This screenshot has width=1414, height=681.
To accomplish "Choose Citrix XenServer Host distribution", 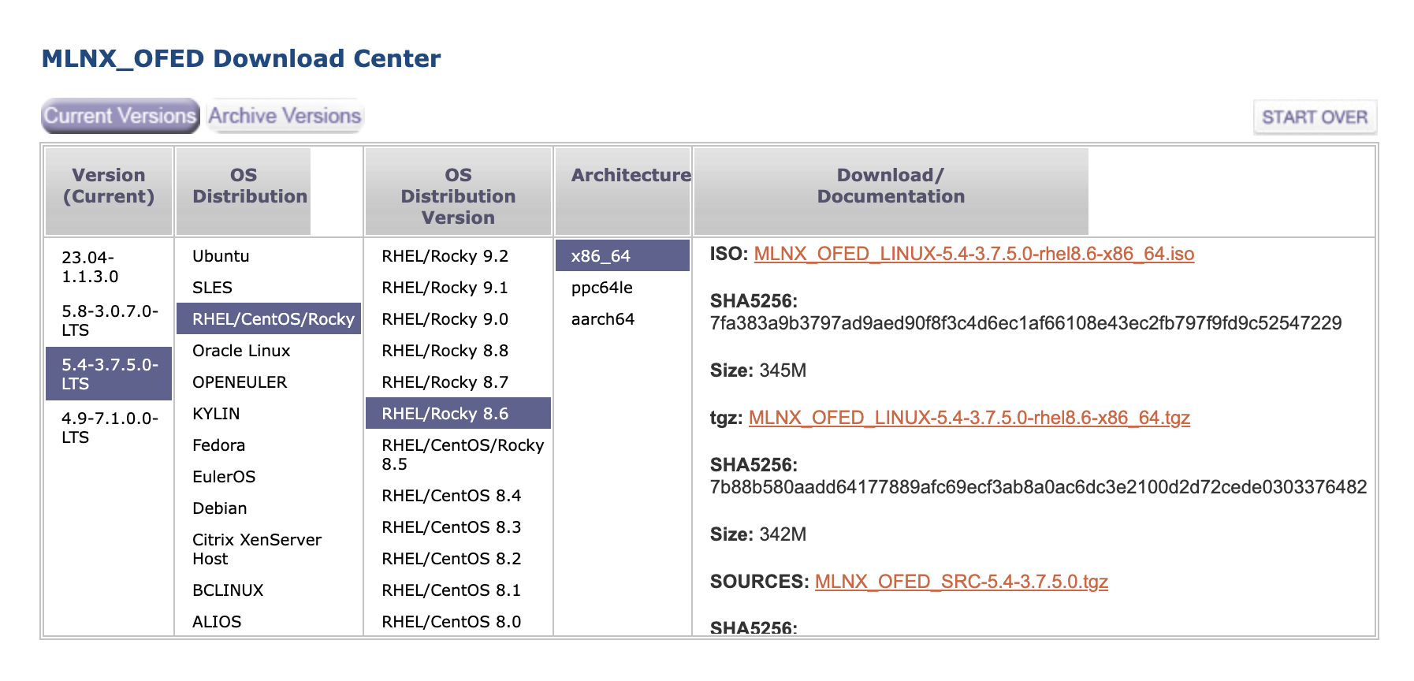I will pyautogui.click(x=269, y=549).
